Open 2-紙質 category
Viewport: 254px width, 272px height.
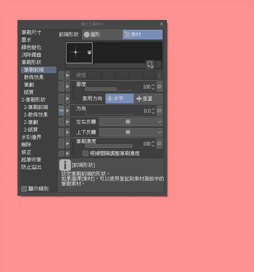click(31, 130)
